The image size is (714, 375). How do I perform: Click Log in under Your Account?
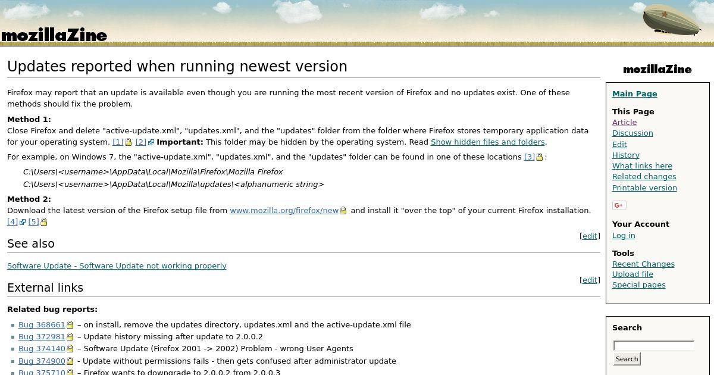[624, 236]
